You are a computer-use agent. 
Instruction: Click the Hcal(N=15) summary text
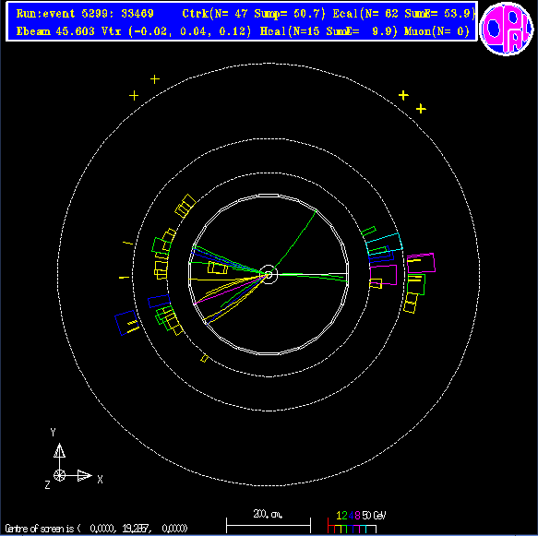[x=329, y=31]
